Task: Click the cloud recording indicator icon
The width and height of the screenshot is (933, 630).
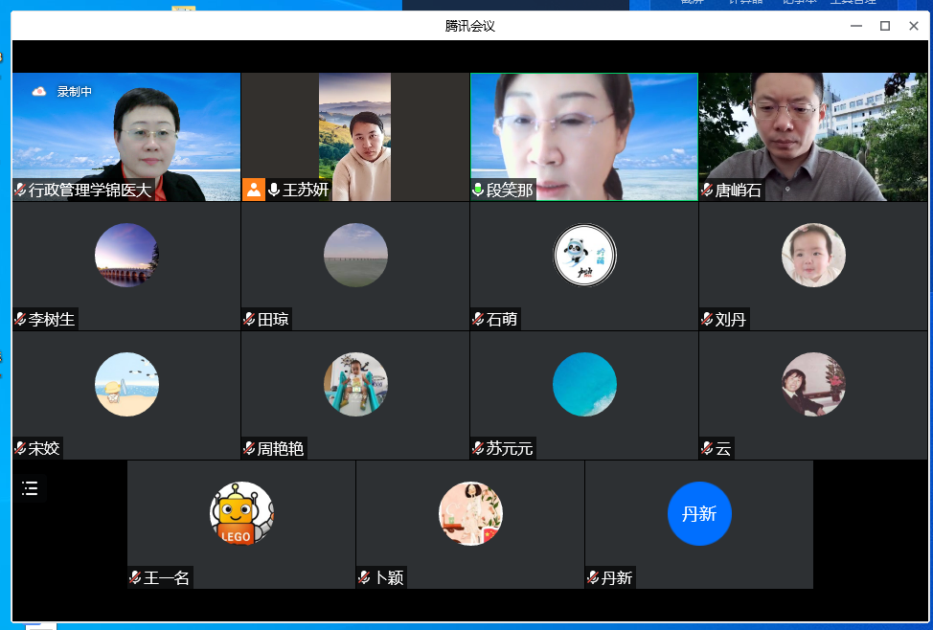Action: coord(39,92)
